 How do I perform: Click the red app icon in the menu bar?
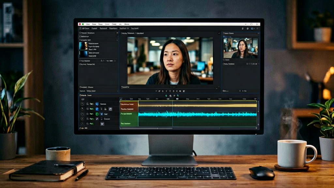80,24
